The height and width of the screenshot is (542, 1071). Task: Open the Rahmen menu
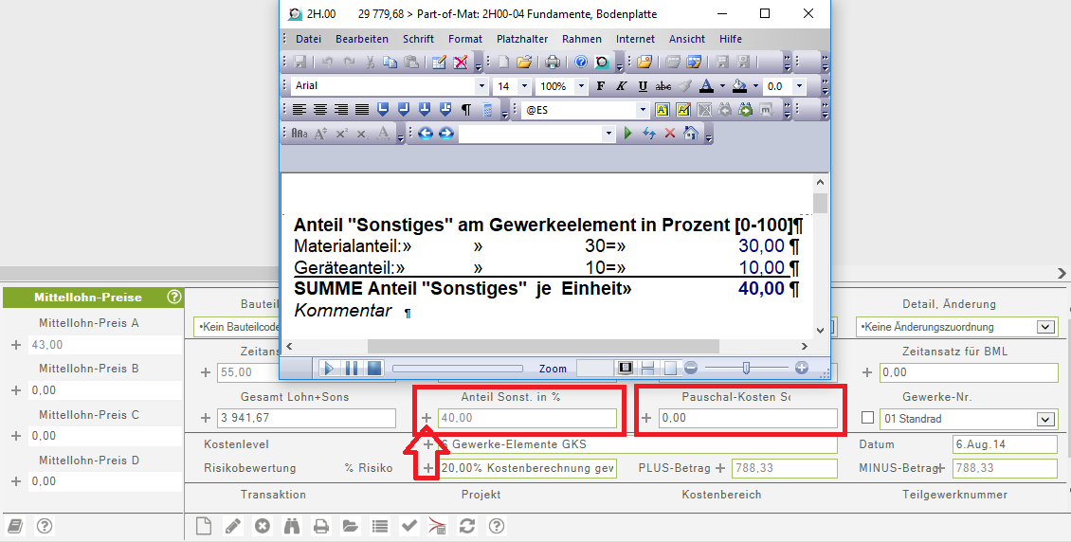point(581,39)
